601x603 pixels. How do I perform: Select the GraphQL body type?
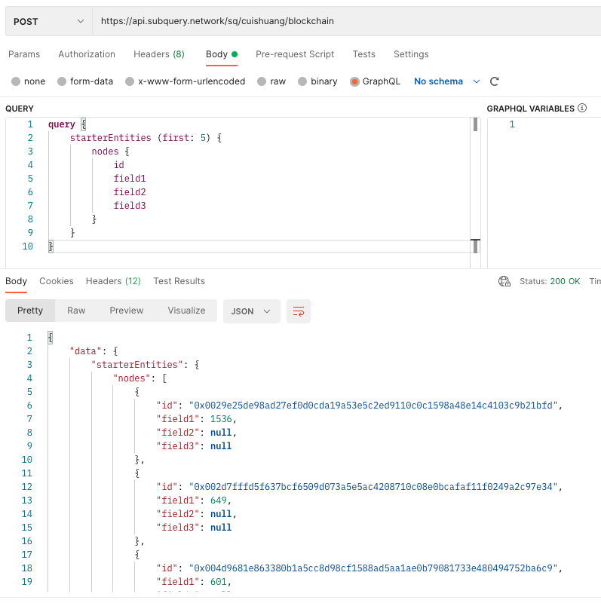(375, 81)
